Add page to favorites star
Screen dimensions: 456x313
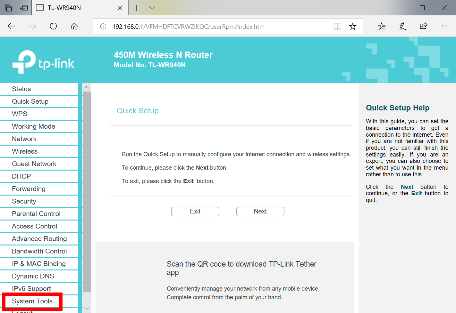353,27
